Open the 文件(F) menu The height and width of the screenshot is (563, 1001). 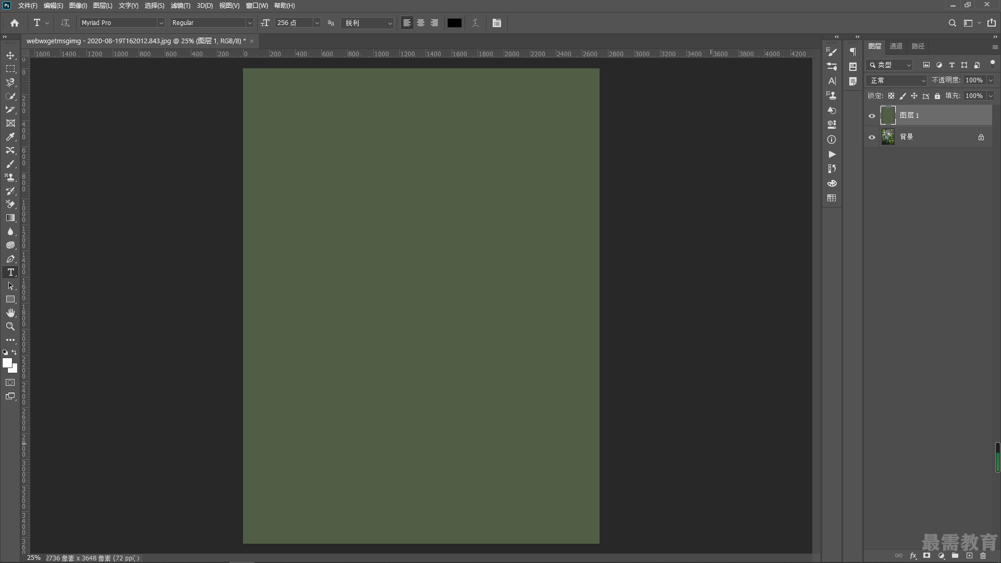click(28, 6)
